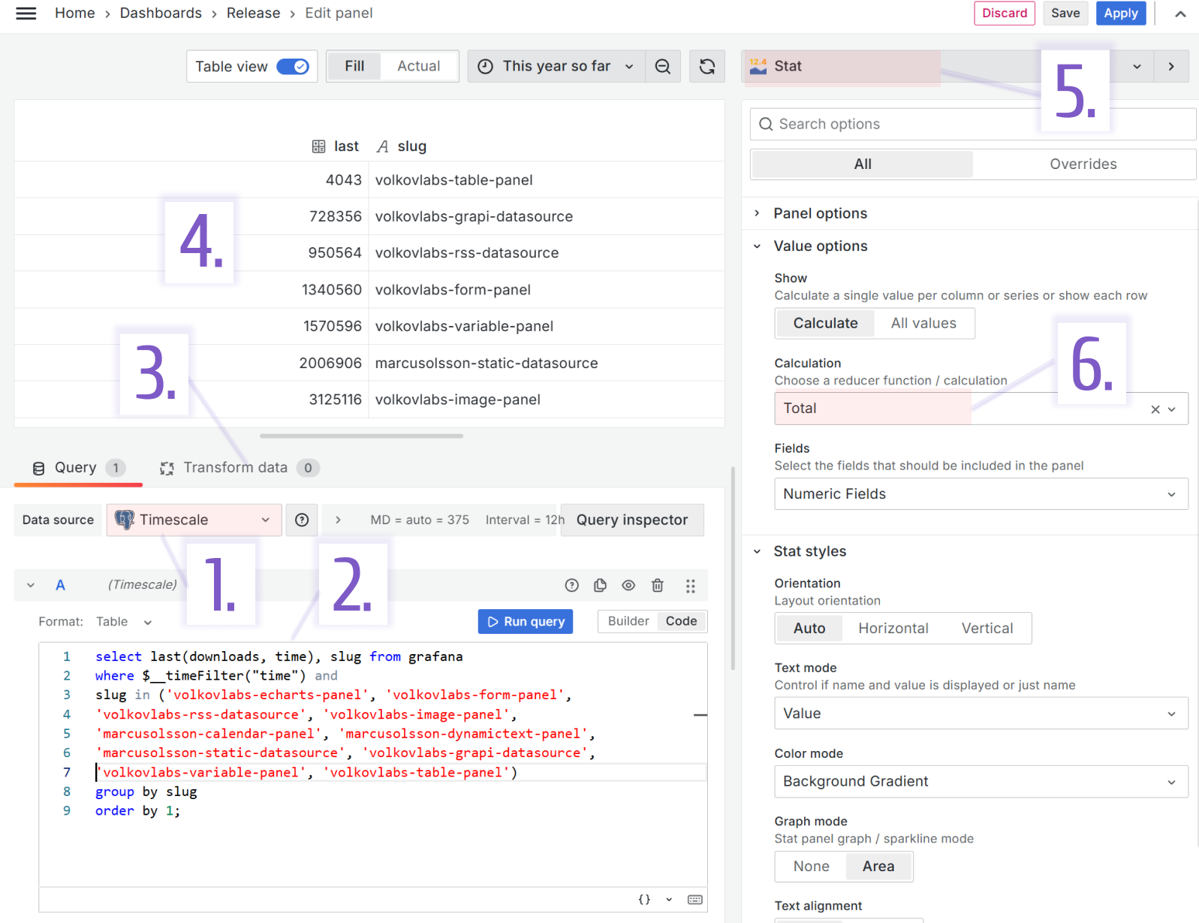Save the dashboard
The height and width of the screenshot is (923, 1199).
click(x=1065, y=14)
